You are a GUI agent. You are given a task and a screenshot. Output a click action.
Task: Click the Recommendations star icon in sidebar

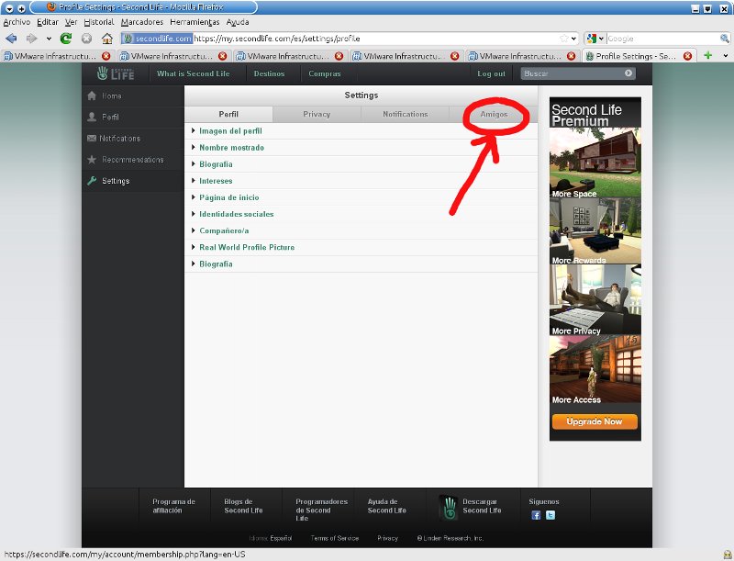92,159
